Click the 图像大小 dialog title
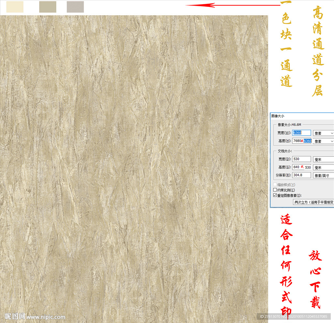Screen dimensions: 334x323 coord(278,116)
